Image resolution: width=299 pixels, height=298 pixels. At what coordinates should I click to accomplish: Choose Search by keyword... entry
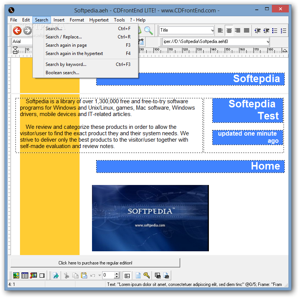pos(86,64)
